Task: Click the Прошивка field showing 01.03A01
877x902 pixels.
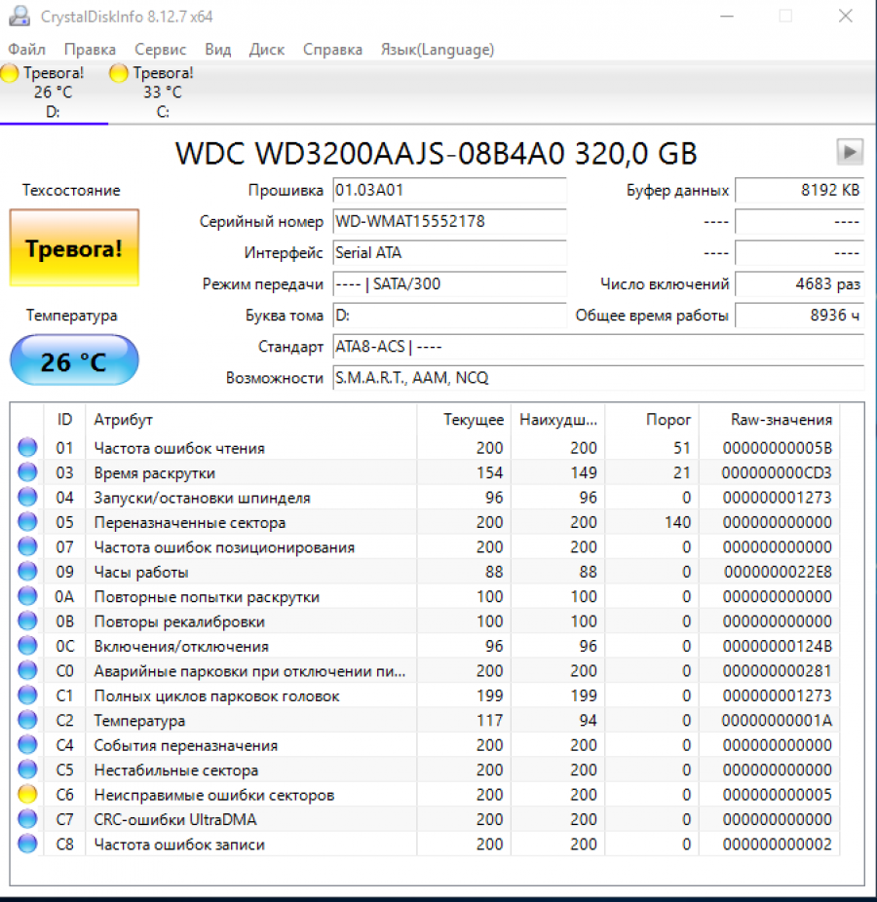Action: [x=450, y=190]
